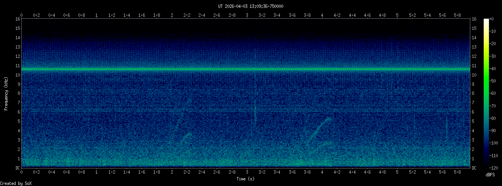Click the UT timestamp title at top
The image size is (502, 186).
coord(251,6)
